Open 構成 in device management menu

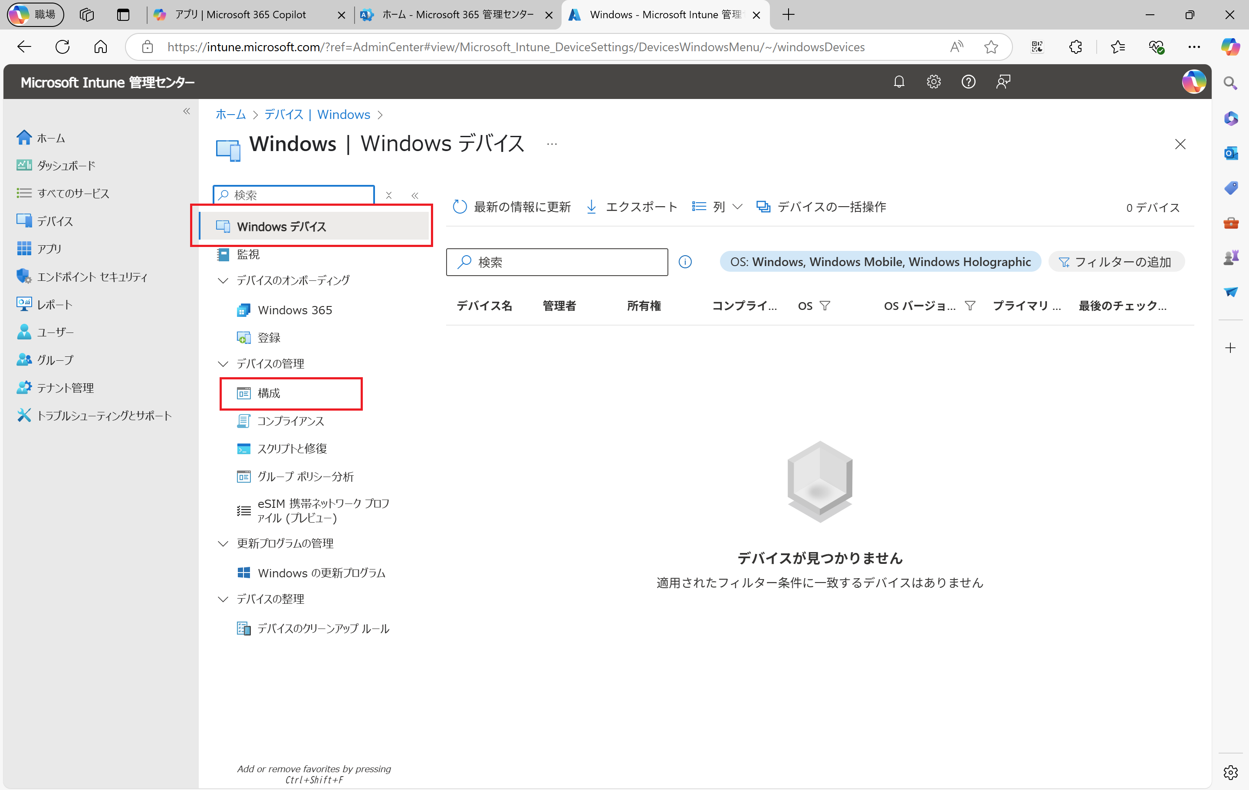(x=269, y=393)
